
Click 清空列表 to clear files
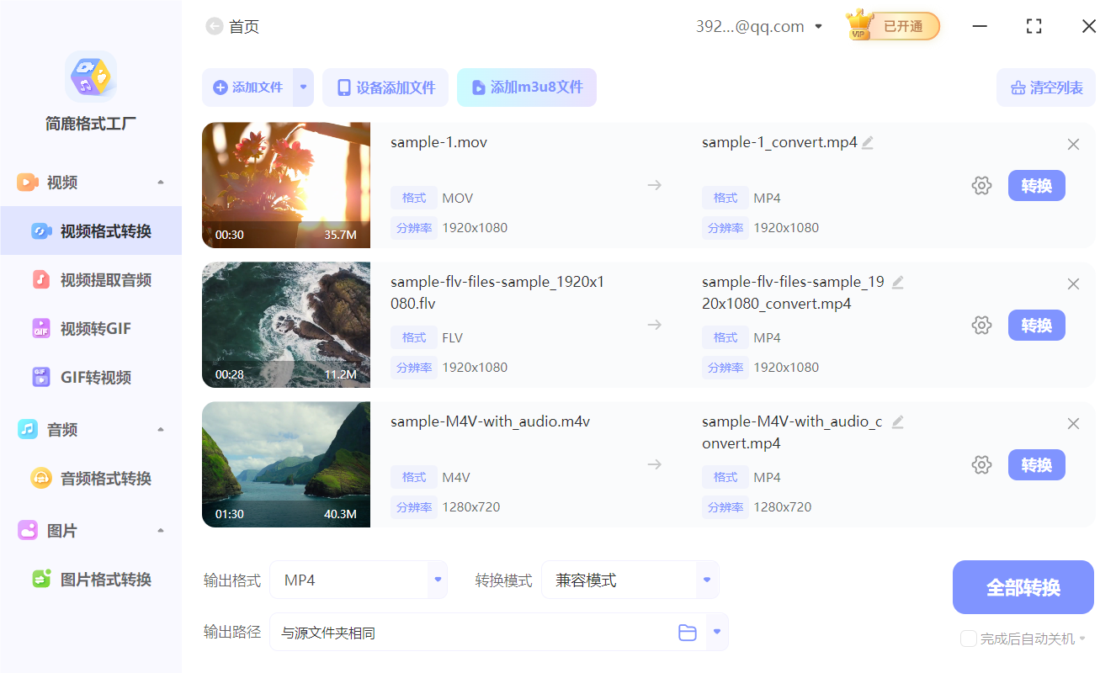coord(1046,87)
